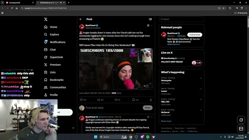The image size is (249, 140).
Task: Click Show more under What's happening
Action: [166, 121]
